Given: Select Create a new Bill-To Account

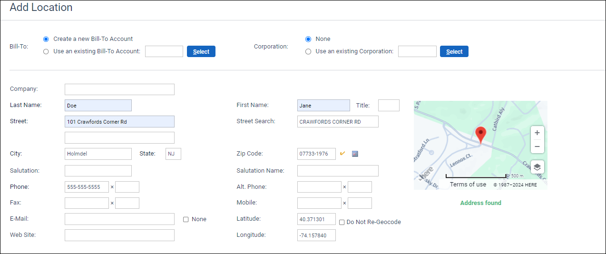Looking at the screenshot, I should 46,39.
